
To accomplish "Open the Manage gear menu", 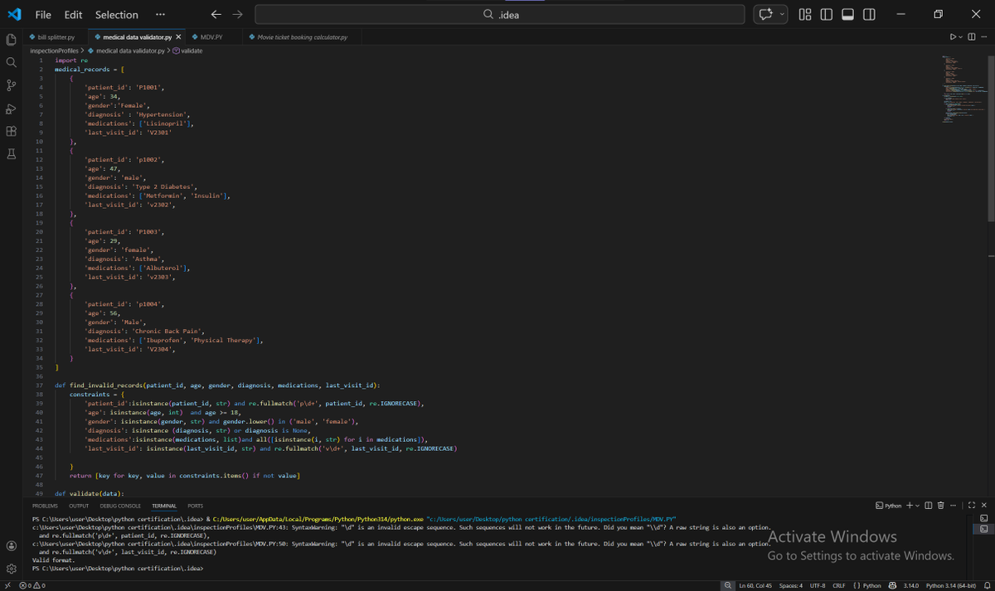I will point(12,569).
